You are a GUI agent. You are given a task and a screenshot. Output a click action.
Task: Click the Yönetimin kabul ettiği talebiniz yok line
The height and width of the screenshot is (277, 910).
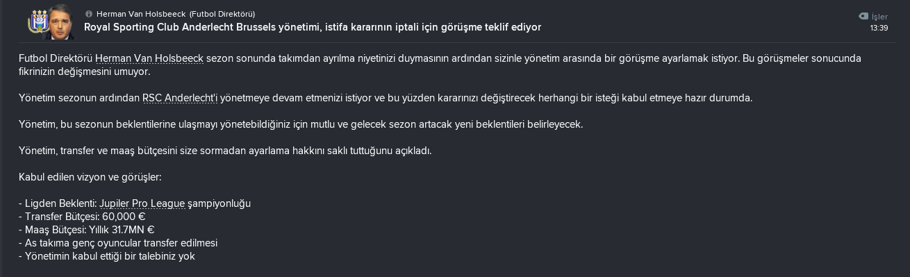coord(107,256)
